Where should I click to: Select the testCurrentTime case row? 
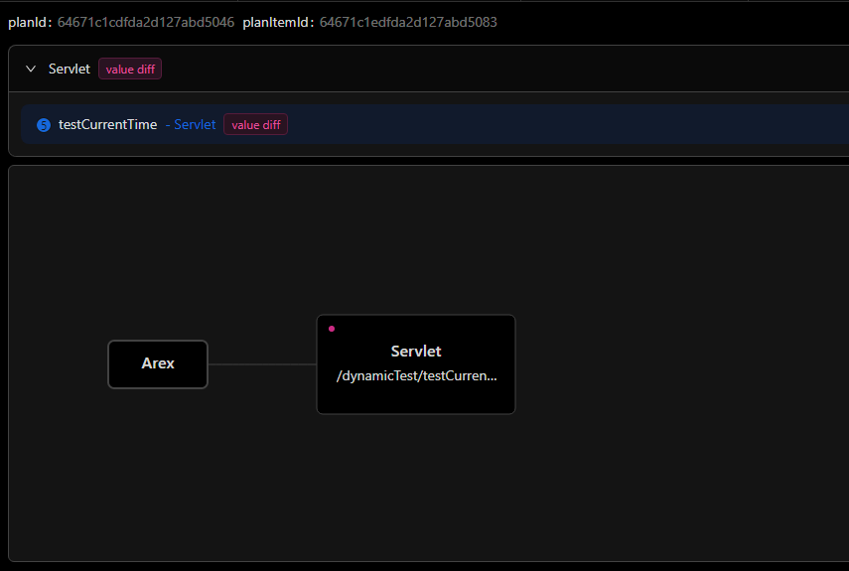(x=435, y=124)
